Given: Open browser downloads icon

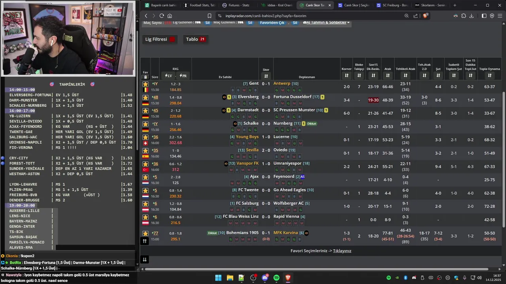Looking at the screenshot, I should 471,16.
